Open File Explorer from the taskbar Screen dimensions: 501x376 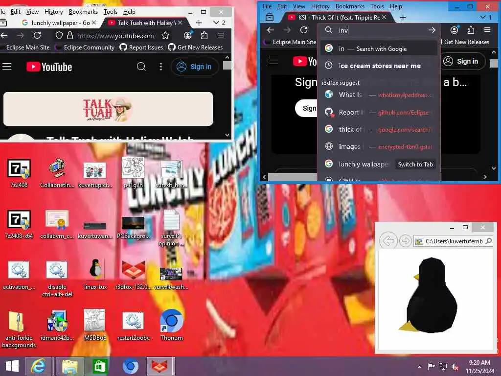click(70, 366)
